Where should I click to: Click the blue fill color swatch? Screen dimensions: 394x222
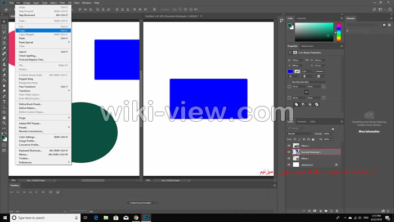[x=290, y=72]
